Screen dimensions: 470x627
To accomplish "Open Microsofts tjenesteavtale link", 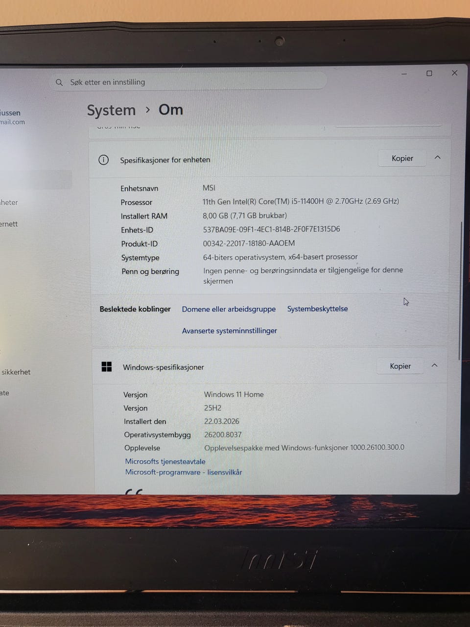I will 165,461.
